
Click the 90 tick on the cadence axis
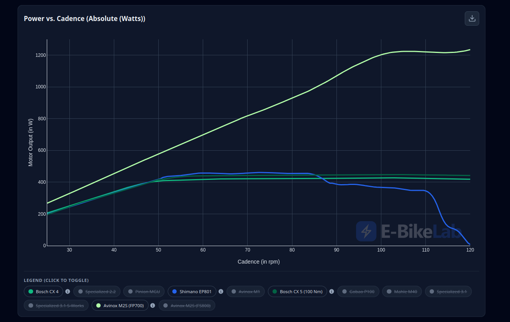(336, 250)
